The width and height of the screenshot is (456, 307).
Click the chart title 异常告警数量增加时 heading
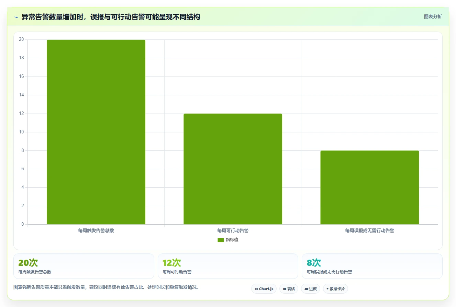pyautogui.click(x=111, y=17)
